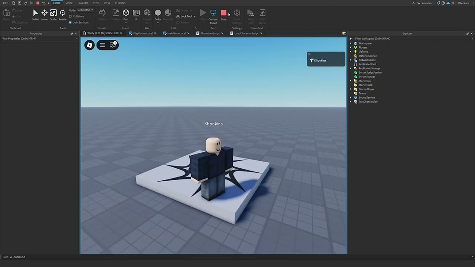This screenshot has height=267, width=475.
Task: Expand the ReplicatedStorage tree item
Action: click(351, 68)
